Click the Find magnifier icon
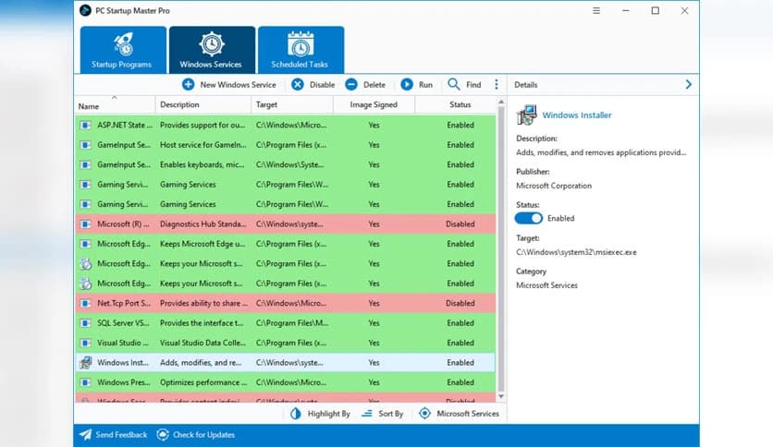 tap(454, 84)
